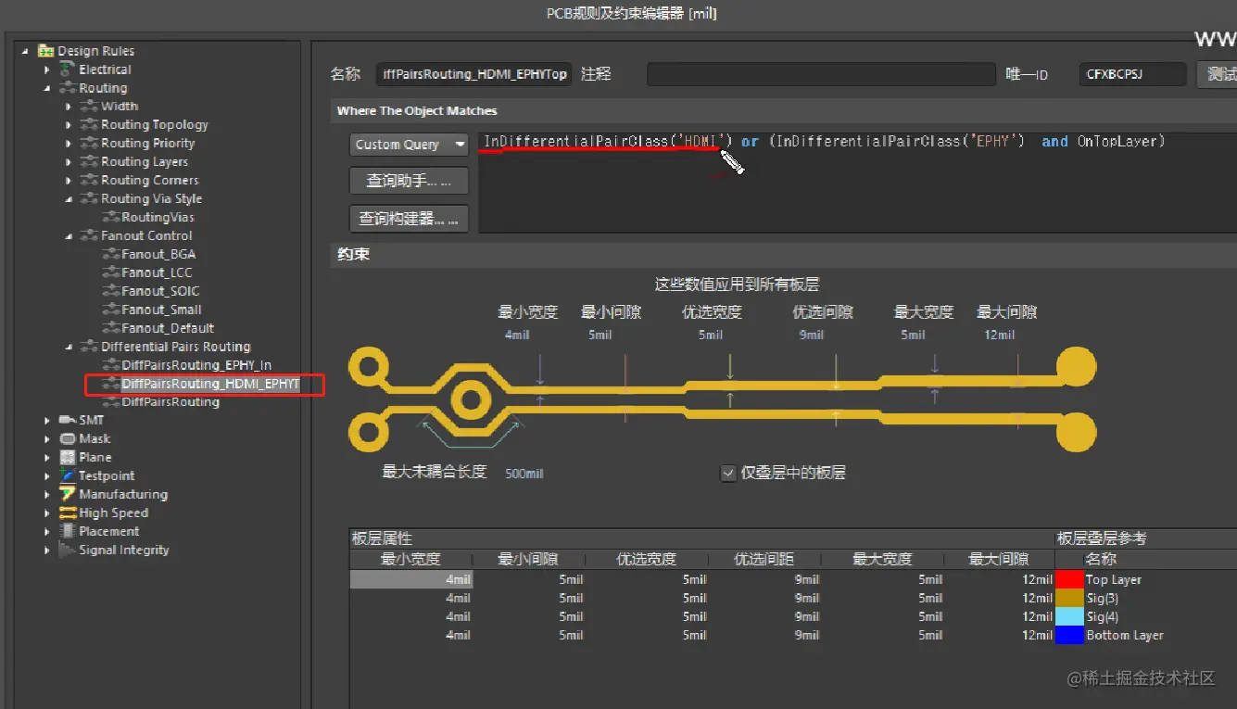Select the RoutingVias rule label

tap(158, 218)
